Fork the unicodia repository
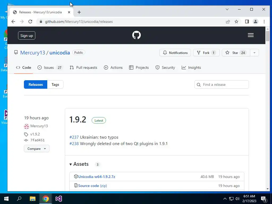The image size is (272, 204). [x=206, y=53]
